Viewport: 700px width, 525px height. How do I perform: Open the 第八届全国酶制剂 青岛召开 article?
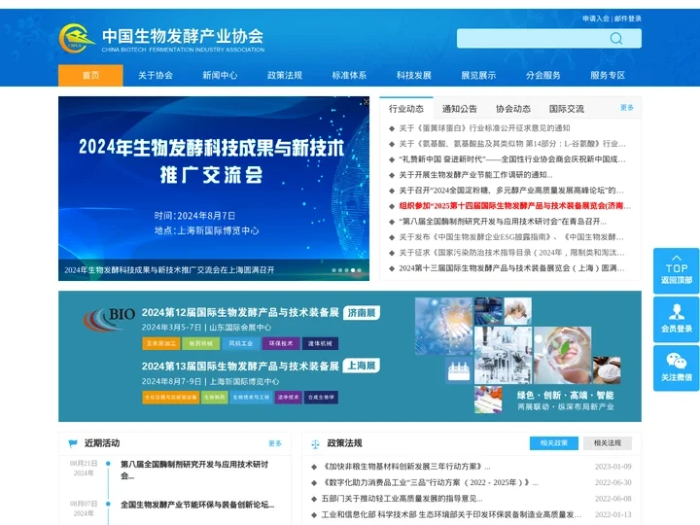click(x=503, y=222)
